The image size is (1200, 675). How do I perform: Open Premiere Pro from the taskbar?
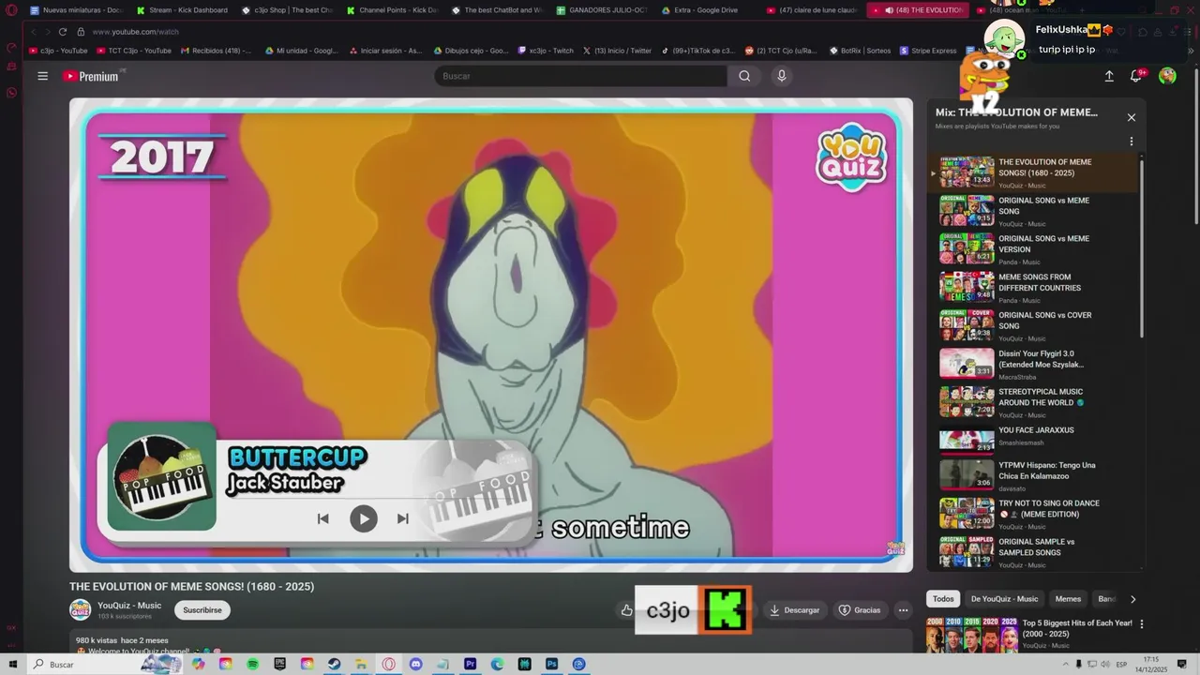tap(471, 664)
